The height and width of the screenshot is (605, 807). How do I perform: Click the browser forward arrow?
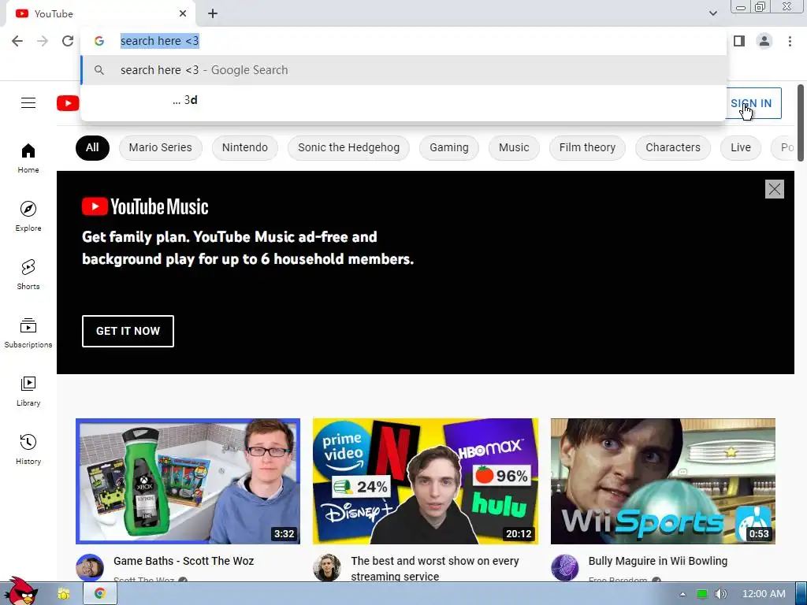click(43, 41)
